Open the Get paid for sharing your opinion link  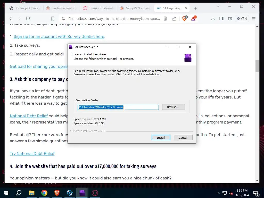tap(39, 66)
